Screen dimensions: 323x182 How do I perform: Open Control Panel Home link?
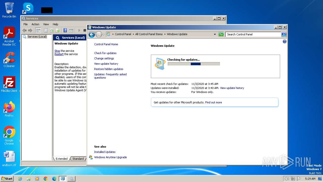point(106,44)
